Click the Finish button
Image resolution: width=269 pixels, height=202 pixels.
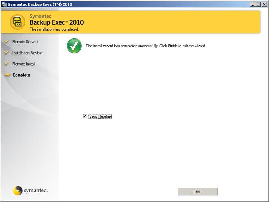[198, 191]
